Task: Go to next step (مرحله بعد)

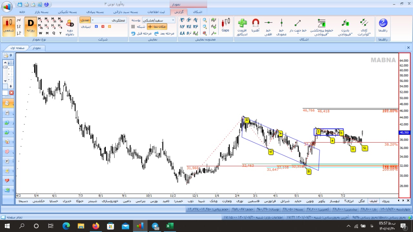Action: [x=164, y=33]
